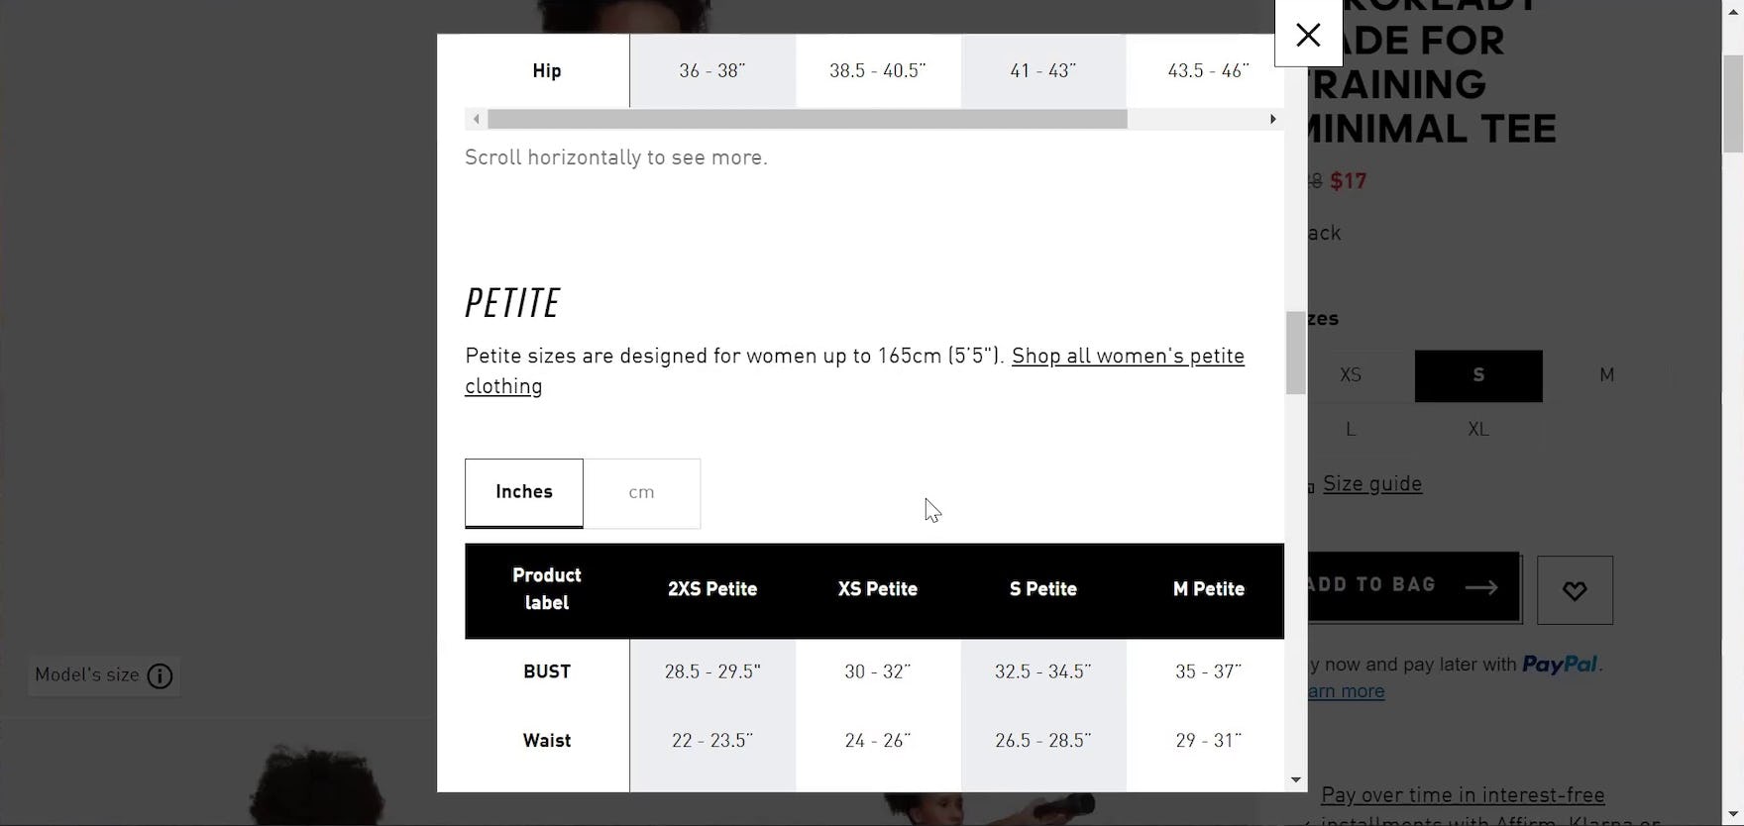Select size M
The width and height of the screenshot is (1744, 826).
point(1606,375)
